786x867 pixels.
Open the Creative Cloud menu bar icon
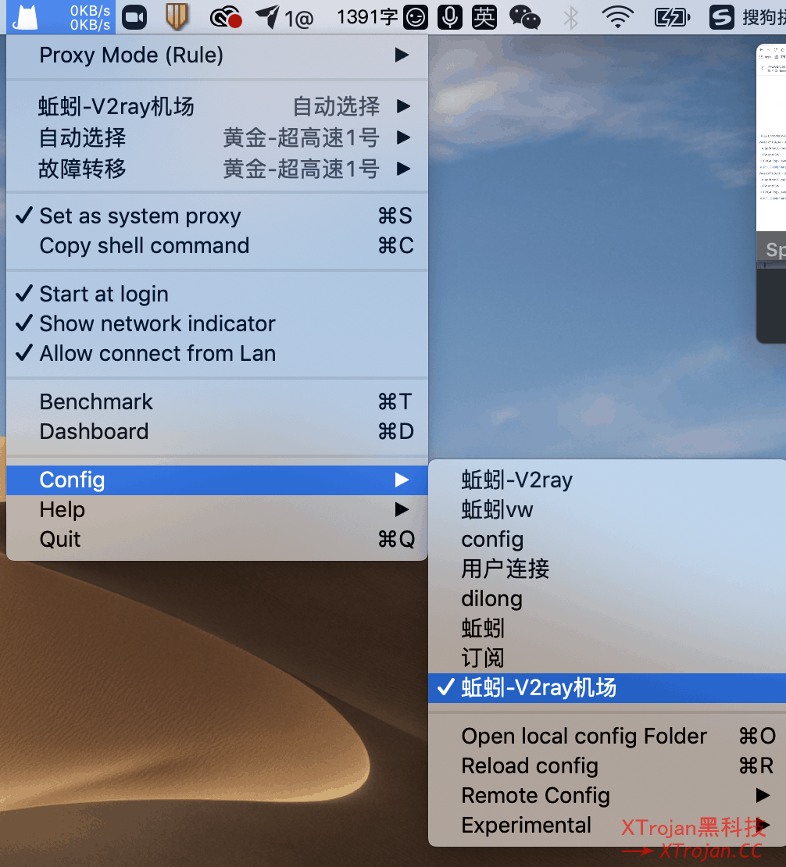click(x=226, y=18)
